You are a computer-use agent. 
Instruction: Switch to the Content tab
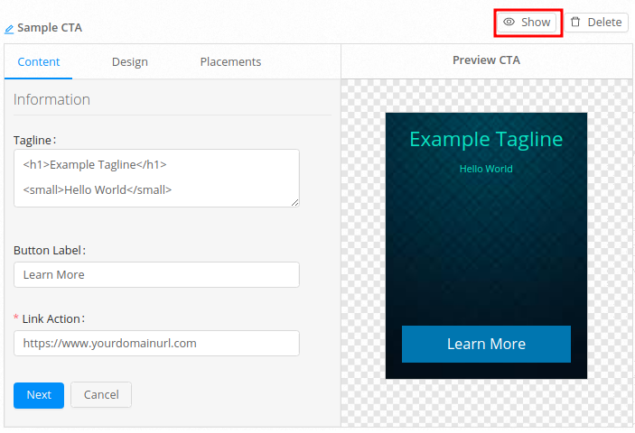pyautogui.click(x=39, y=62)
